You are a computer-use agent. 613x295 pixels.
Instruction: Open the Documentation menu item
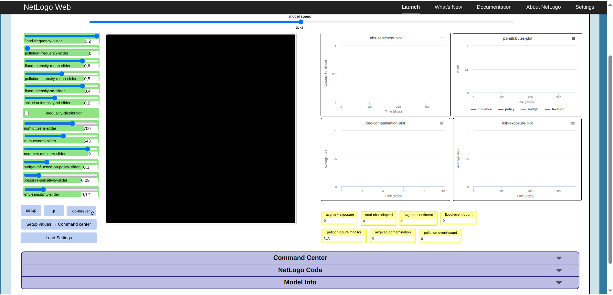point(494,7)
